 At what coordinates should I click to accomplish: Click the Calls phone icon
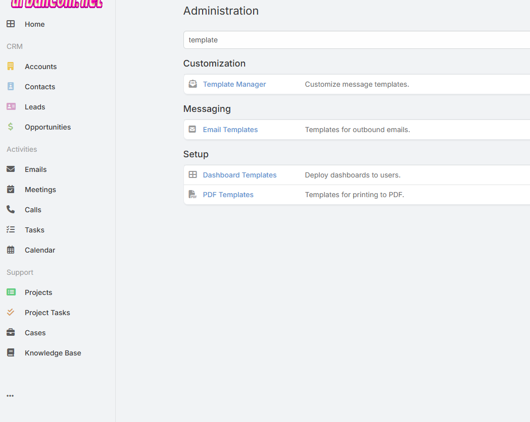coord(11,210)
